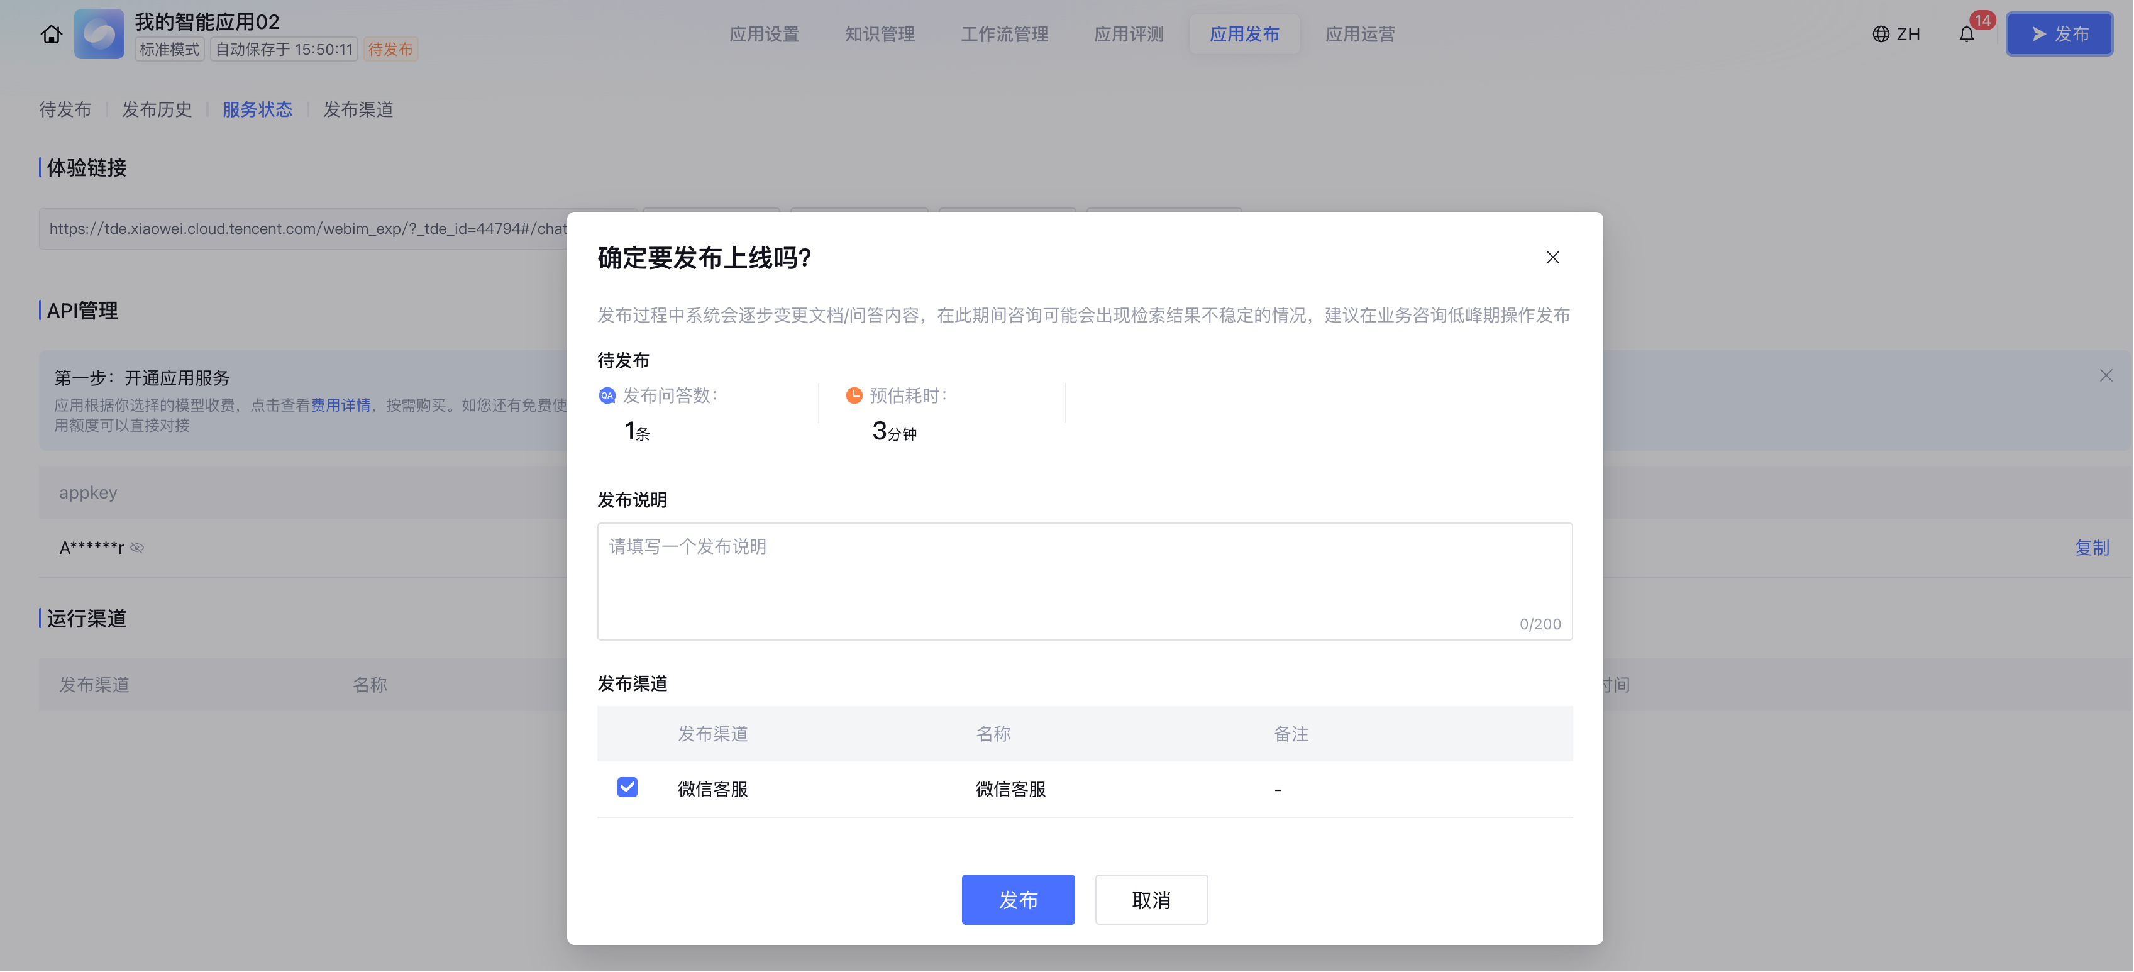2134x972 pixels.
Task: Switch to 知识管理 tab
Action: point(880,34)
